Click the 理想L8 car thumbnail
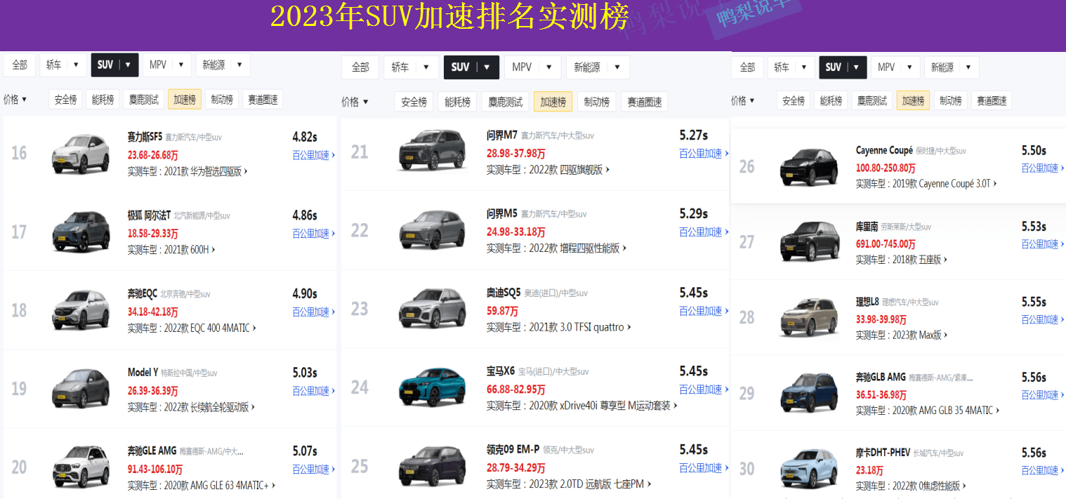 pos(810,318)
